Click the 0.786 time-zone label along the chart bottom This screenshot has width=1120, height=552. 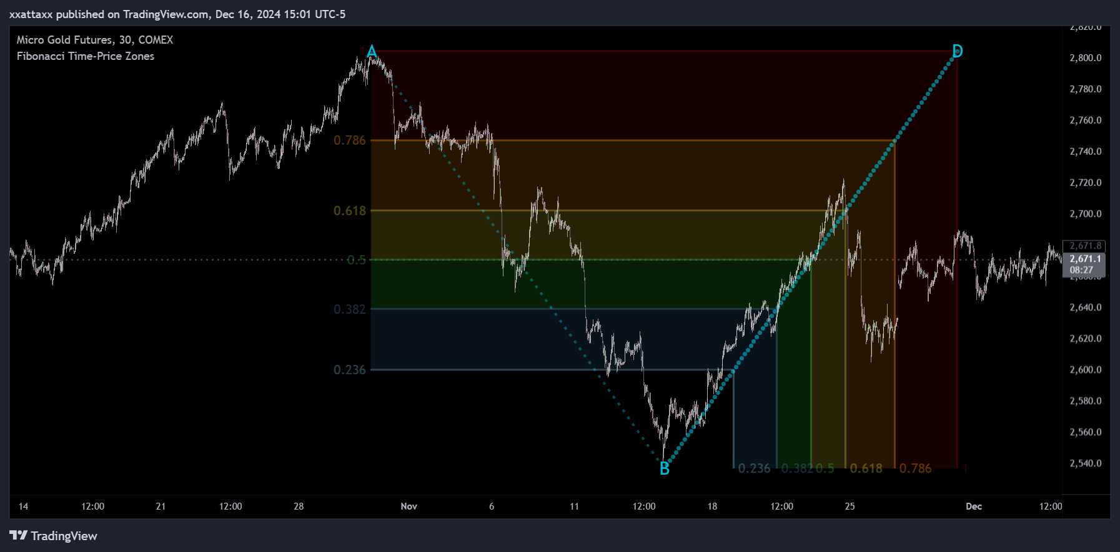(x=916, y=468)
